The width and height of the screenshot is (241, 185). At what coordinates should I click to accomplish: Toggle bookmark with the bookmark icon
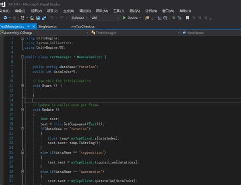click(x=187, y=18)
